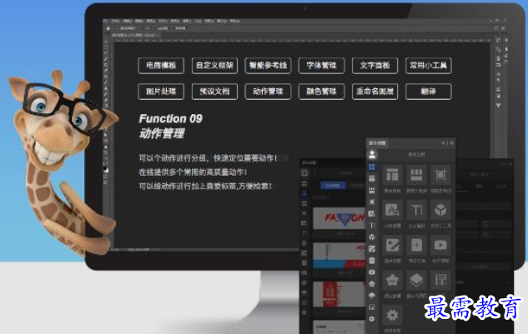The width and height of the screenshot is (528, 334).
Task: Click the star icon in plugin sidebar
Action: (372, 283)
